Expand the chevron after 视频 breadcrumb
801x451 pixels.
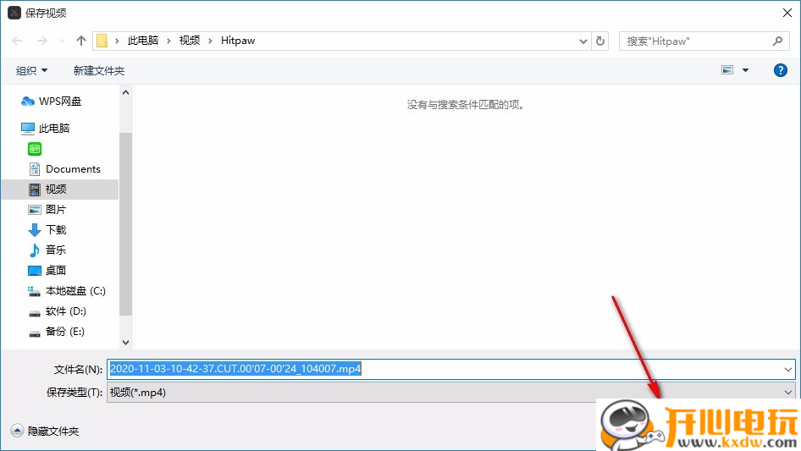[x=210, y=41]
